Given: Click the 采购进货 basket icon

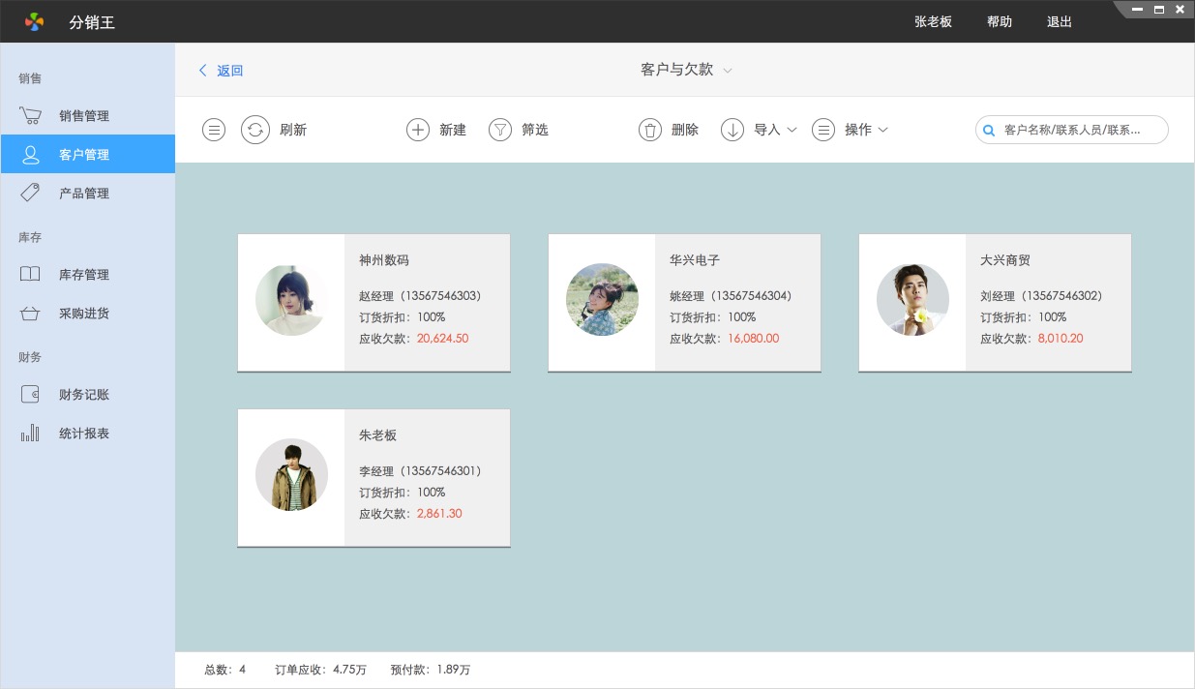Looking at the screenshot, I should point(30,314).
